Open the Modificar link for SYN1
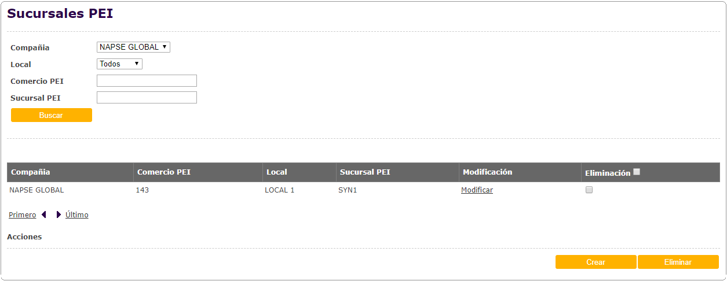The height and width of the screenshot is (281, 727). tap(477, 190)
